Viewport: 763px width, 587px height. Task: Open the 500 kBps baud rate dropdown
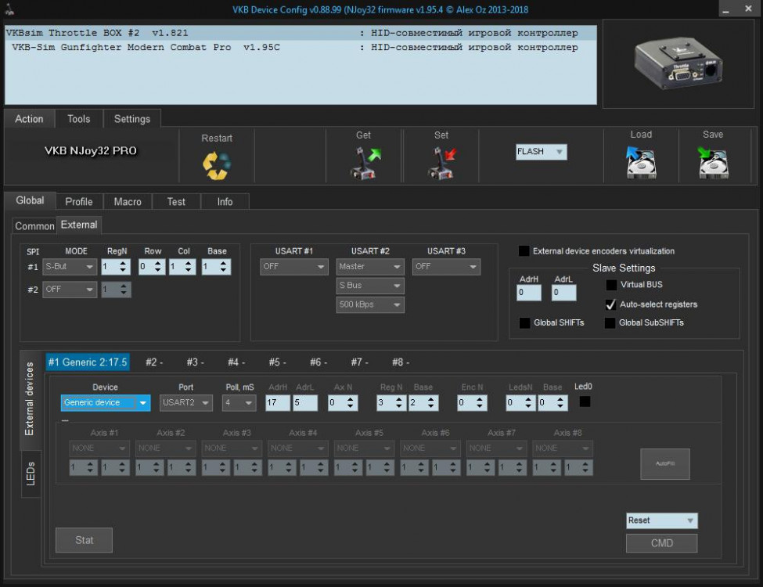[369, 304]
